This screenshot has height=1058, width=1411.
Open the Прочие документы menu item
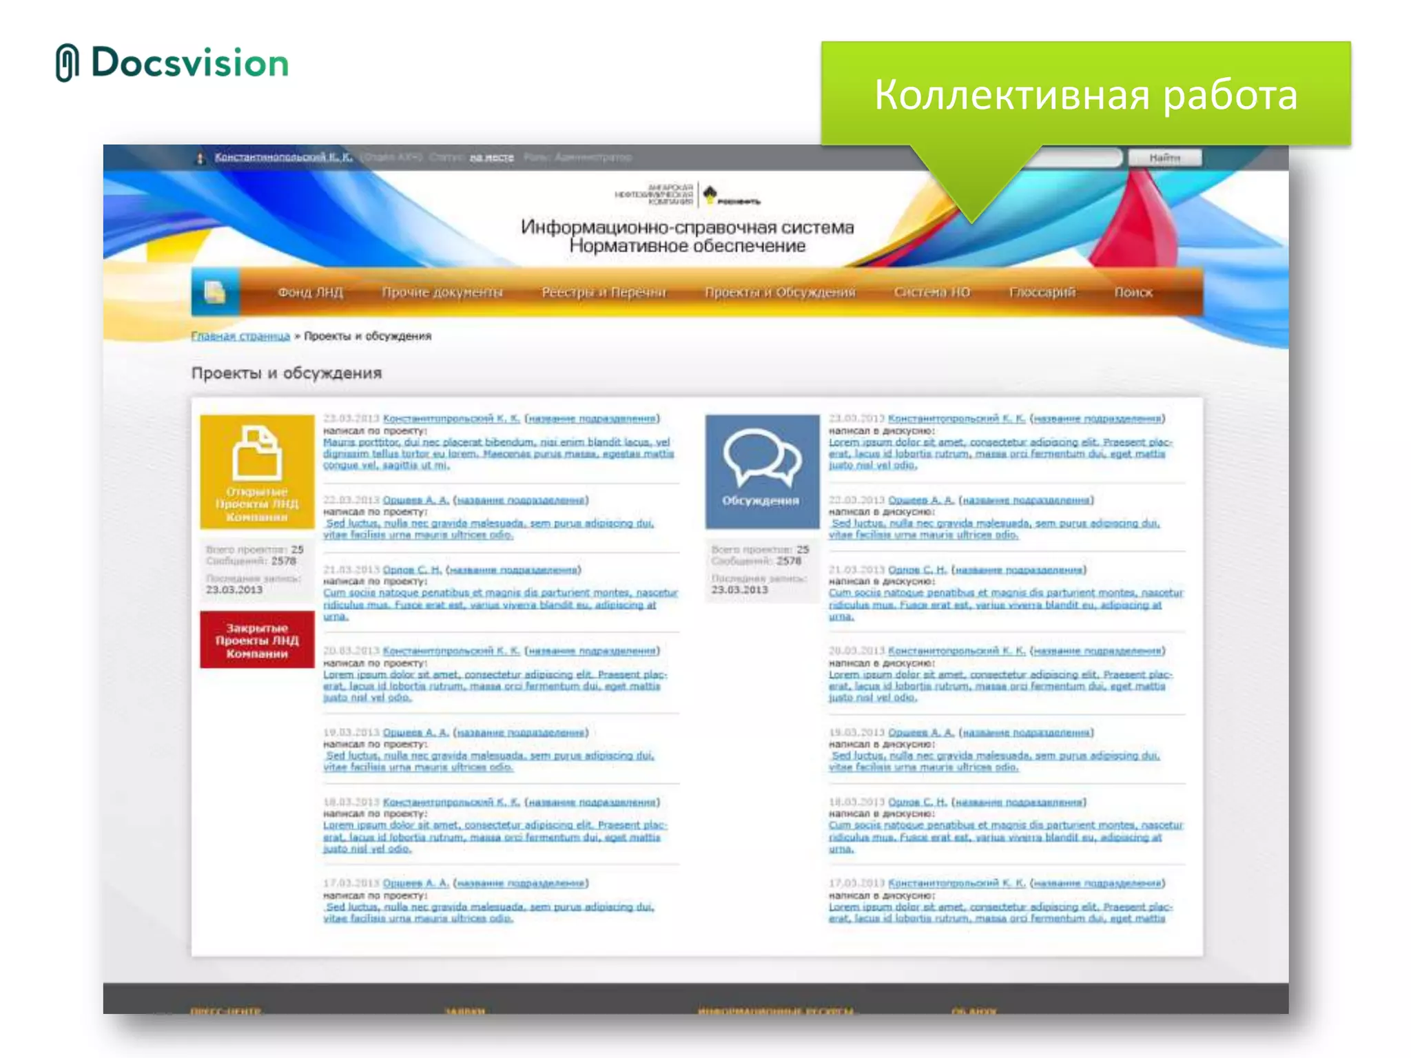(x=442, y=292)
